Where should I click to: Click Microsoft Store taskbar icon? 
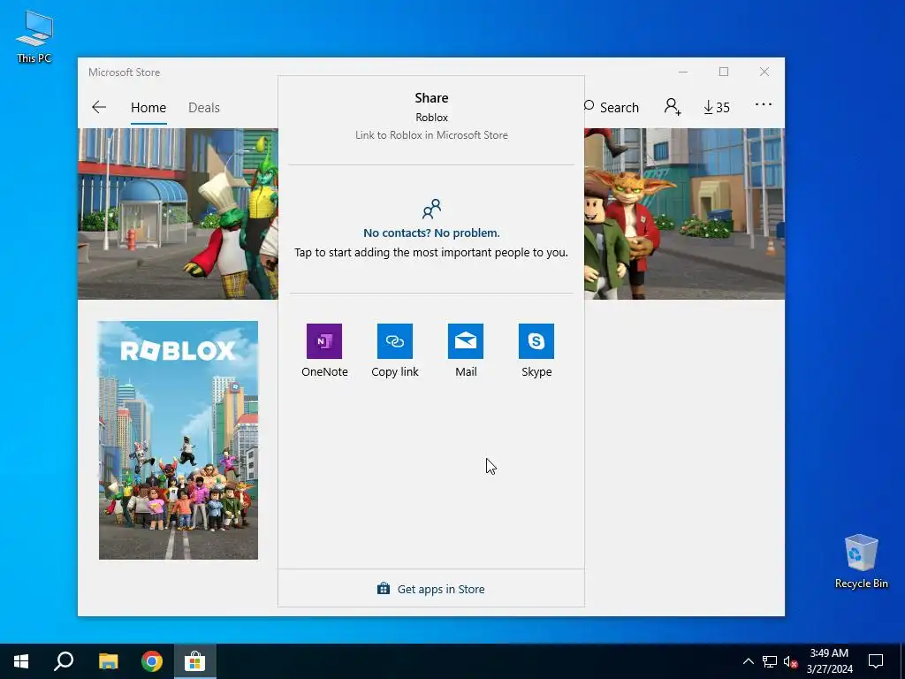pyautogui.click(x=195, y=661)
